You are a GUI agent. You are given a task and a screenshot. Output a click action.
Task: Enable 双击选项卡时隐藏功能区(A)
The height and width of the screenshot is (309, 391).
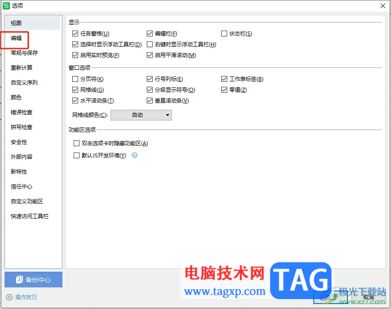point(77,143)
